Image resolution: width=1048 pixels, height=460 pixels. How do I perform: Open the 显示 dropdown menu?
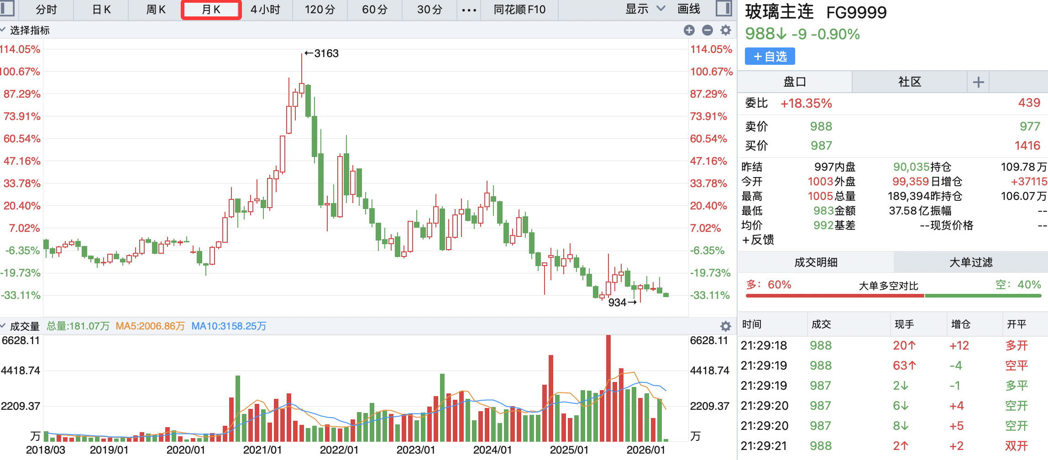coord(645,9)
